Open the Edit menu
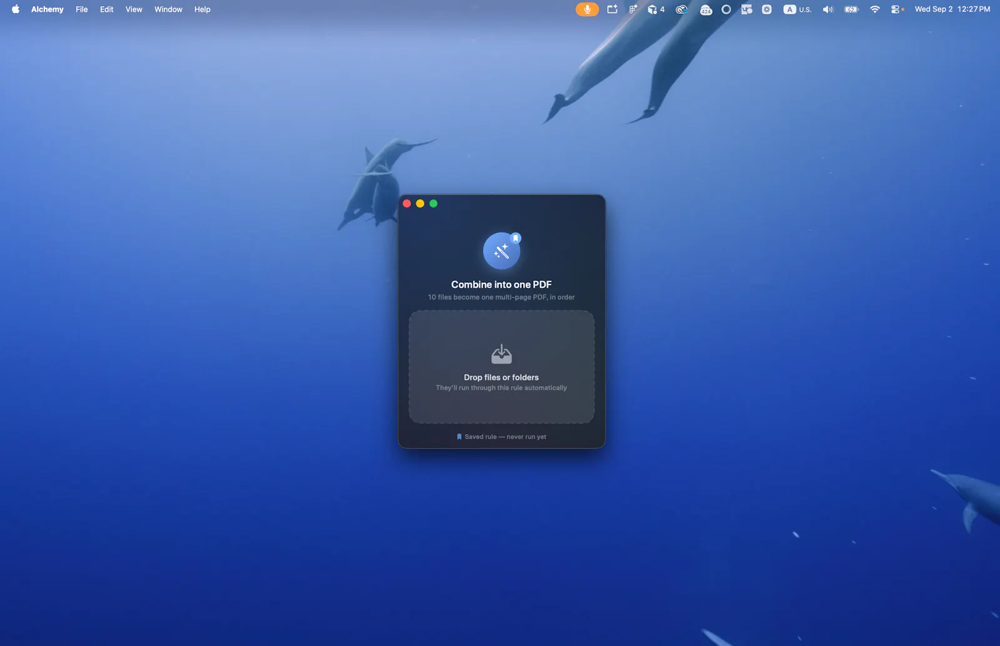This screenshot has height=646, width=1000. 107,9
